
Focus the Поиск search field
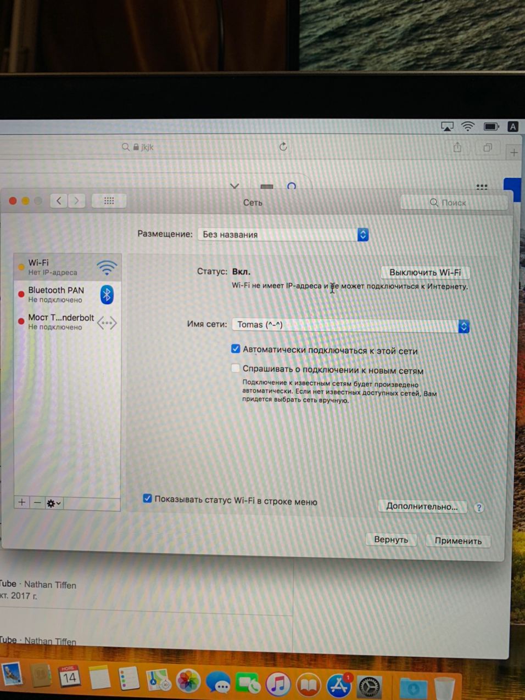tap(455, 202)
